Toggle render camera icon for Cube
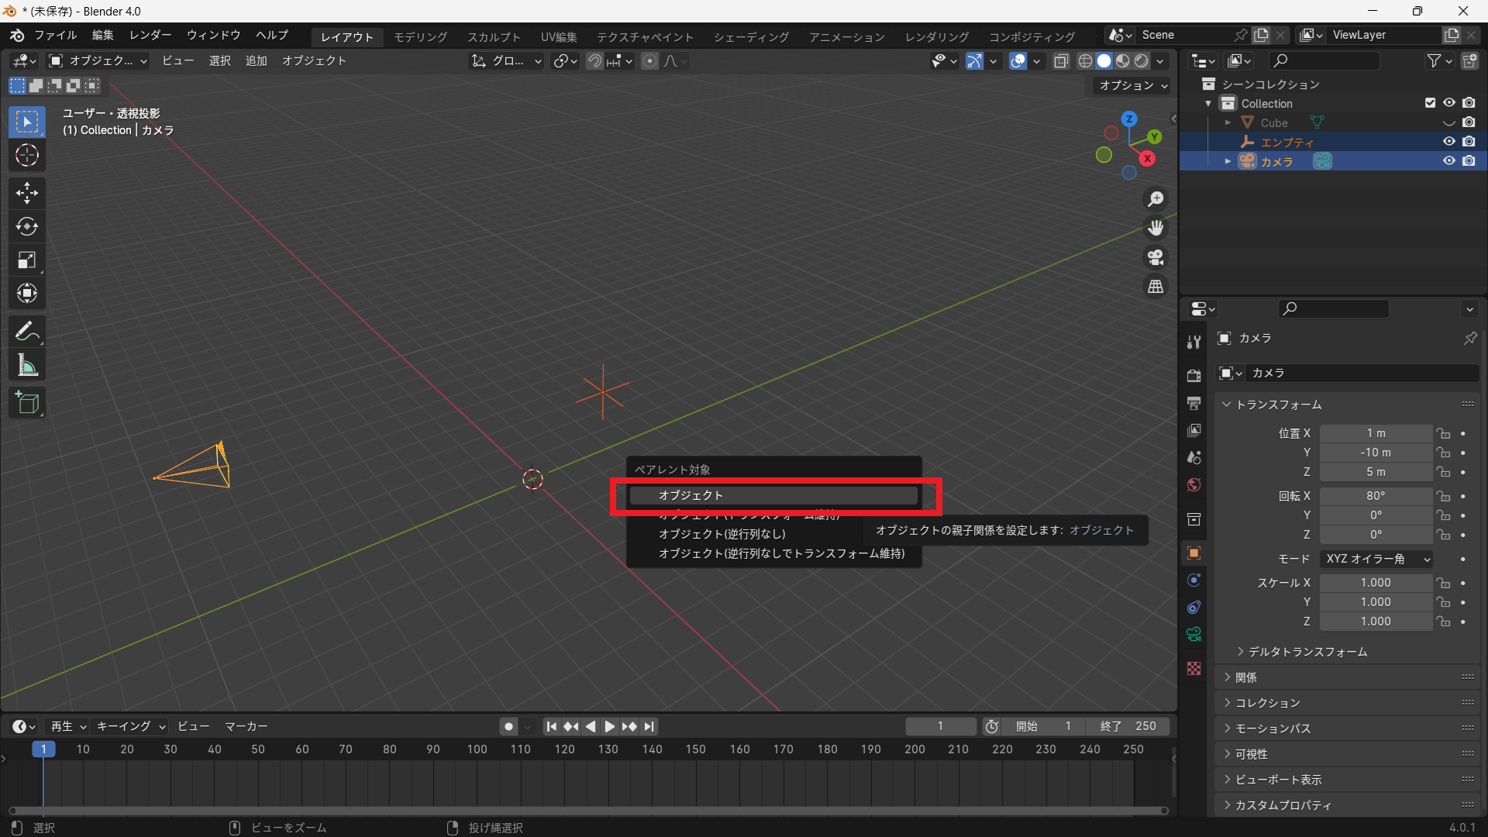The height and width of the screenshot is (837, 1488). point(1469,122)
